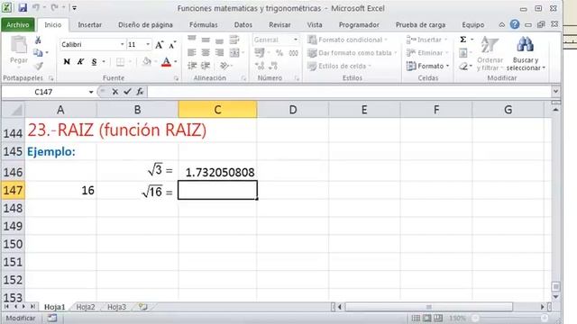Click the increase indent icon
This screenshot has width=577, height=324.
pyautogui.click(x=206, y=66)
